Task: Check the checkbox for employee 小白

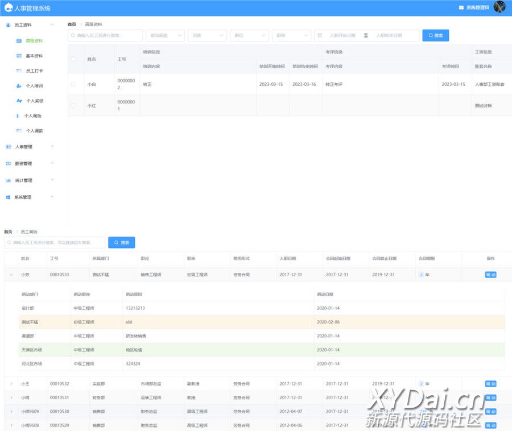Action: pos(73,84)
